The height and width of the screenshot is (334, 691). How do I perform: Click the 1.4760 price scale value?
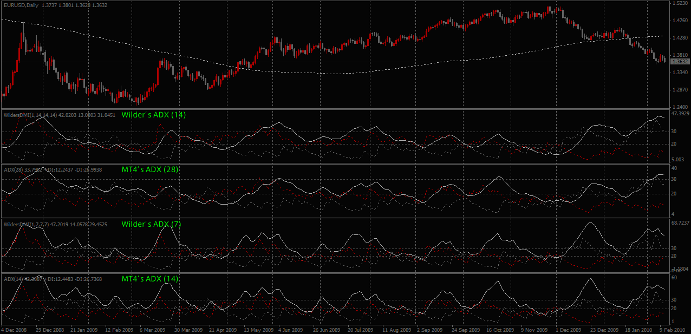pyautogui.click(x=679, y=21)
